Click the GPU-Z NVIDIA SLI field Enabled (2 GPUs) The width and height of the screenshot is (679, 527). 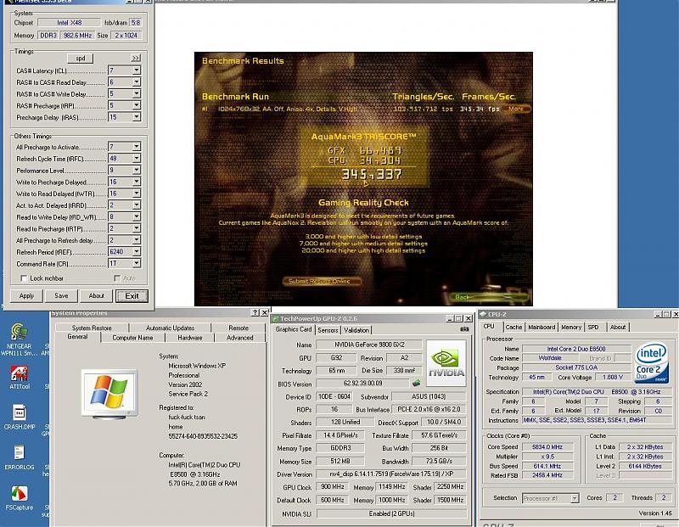click(x=391, y=513)
